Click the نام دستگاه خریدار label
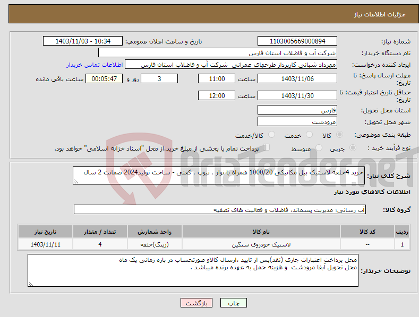Viewport: 419px width, 317px height. (386, 54)
